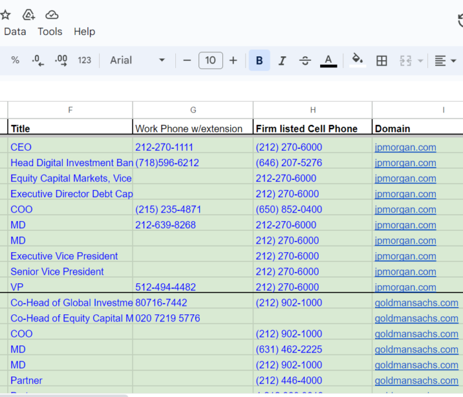
Task: Select the Domain header cell
Action: click(418, 128)
